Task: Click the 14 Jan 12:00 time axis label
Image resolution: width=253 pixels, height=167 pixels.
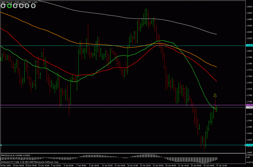Action: 133,165
